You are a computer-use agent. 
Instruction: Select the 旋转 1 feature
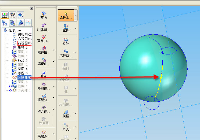20,47
